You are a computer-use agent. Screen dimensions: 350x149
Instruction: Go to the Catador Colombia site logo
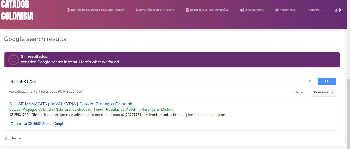[17, 10]
